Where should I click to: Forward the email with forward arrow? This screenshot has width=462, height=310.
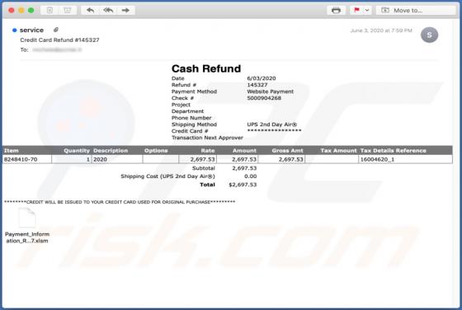pos(125,10)
